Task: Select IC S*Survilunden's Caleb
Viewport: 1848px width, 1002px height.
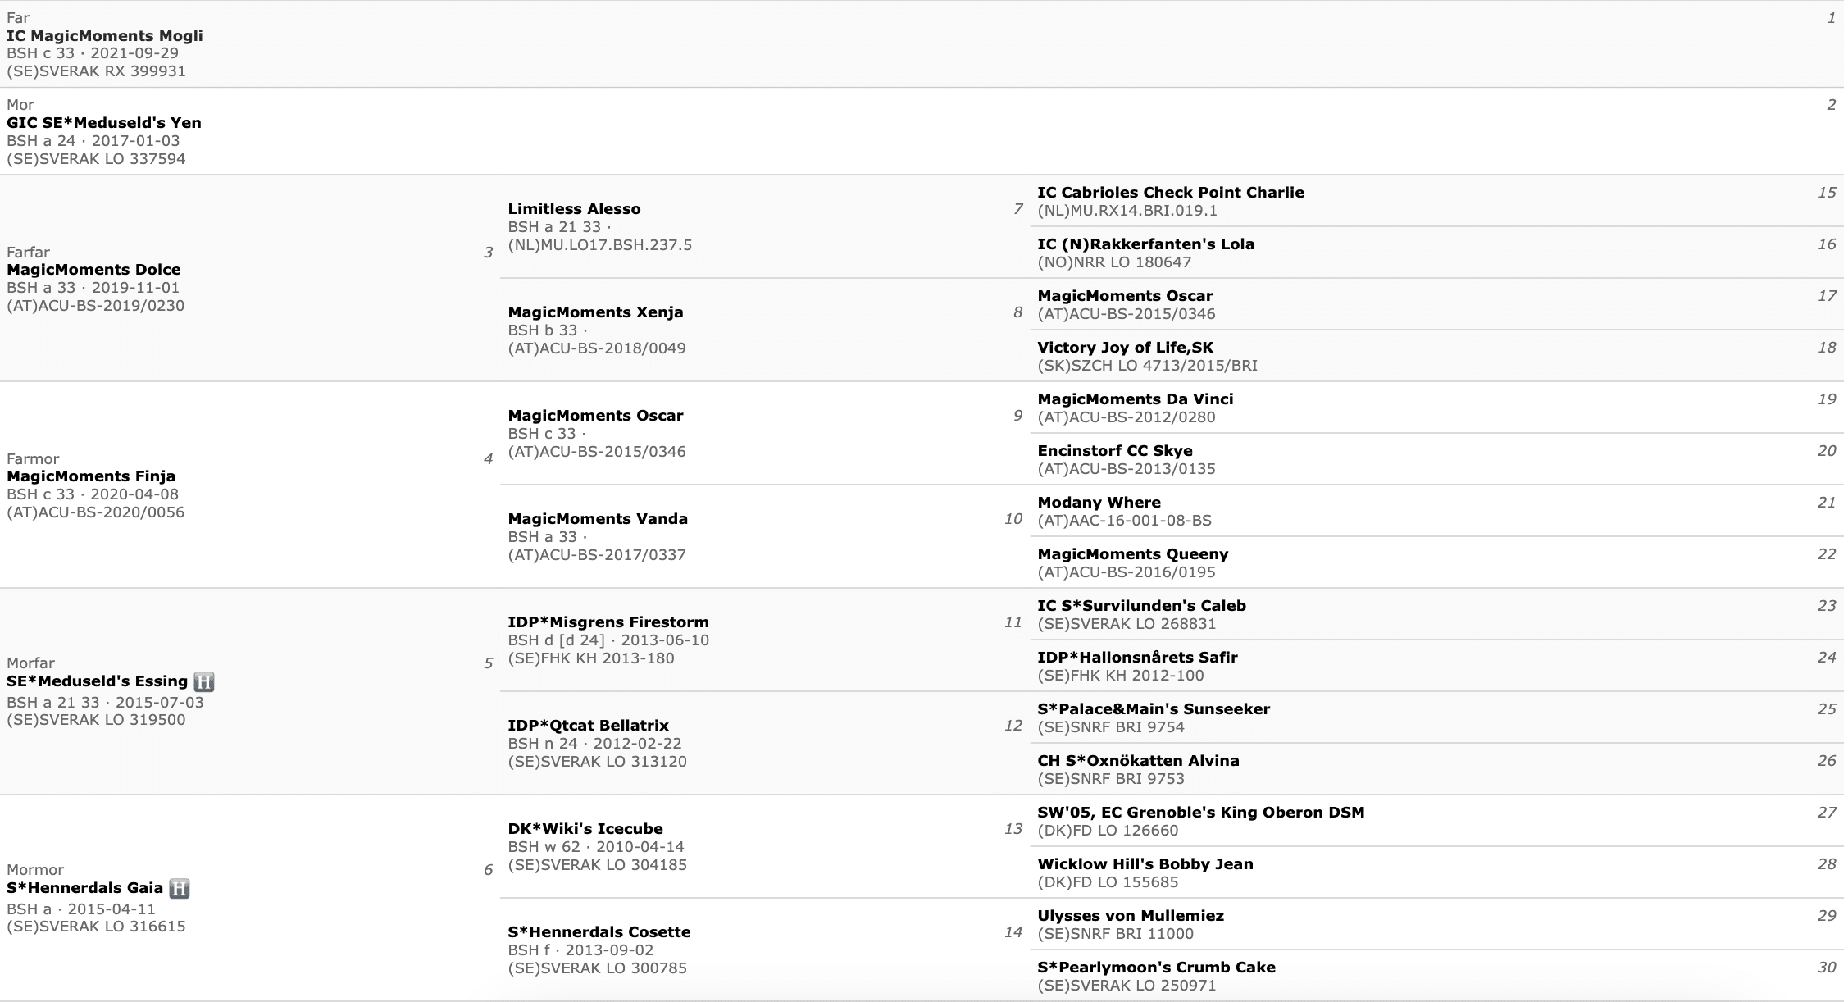Action: 1141,606
